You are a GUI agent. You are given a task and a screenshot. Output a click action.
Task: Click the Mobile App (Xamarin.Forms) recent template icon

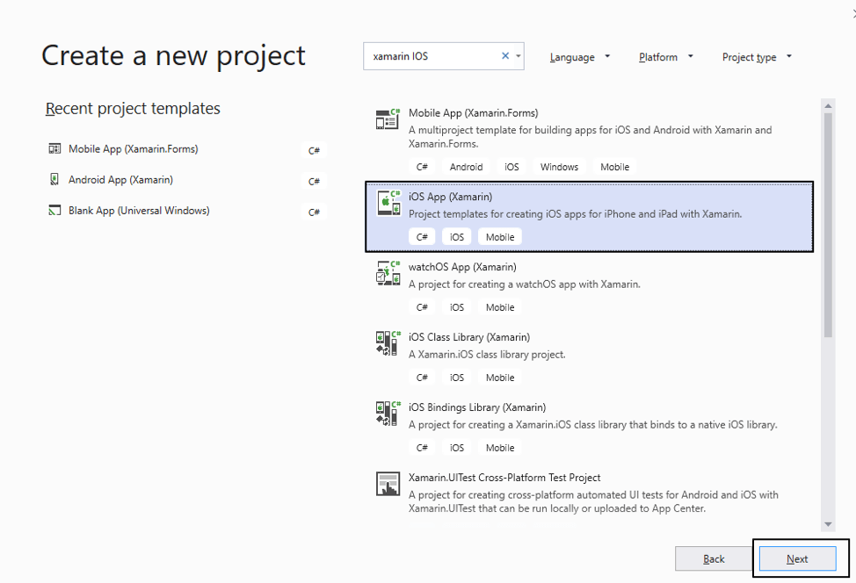pos(53,149)
